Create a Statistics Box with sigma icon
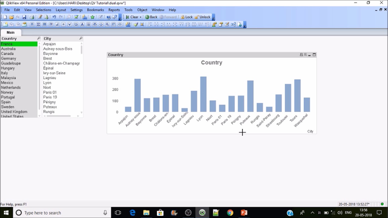The height and width of the screenshot is (218, 388). [x=38, y=25]
